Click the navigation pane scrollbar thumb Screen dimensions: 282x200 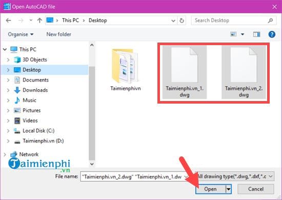click(92, 113)
